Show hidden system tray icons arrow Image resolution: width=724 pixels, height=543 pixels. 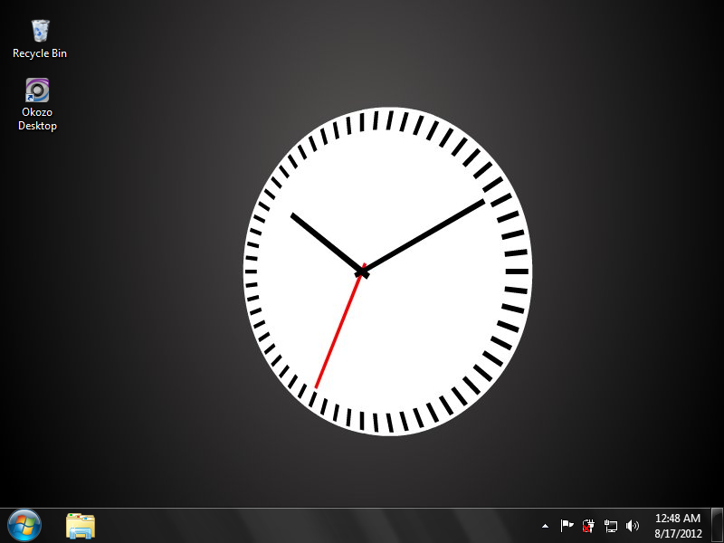546,526
